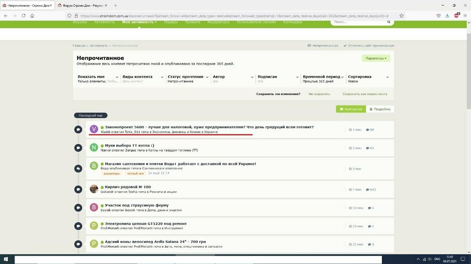Open Windows notification center icon

463,259
